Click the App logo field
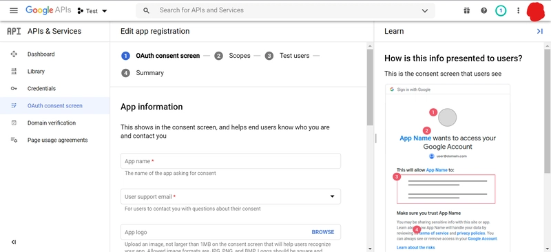The height and width of the screenshot is (252, 551). coord(231,232)
